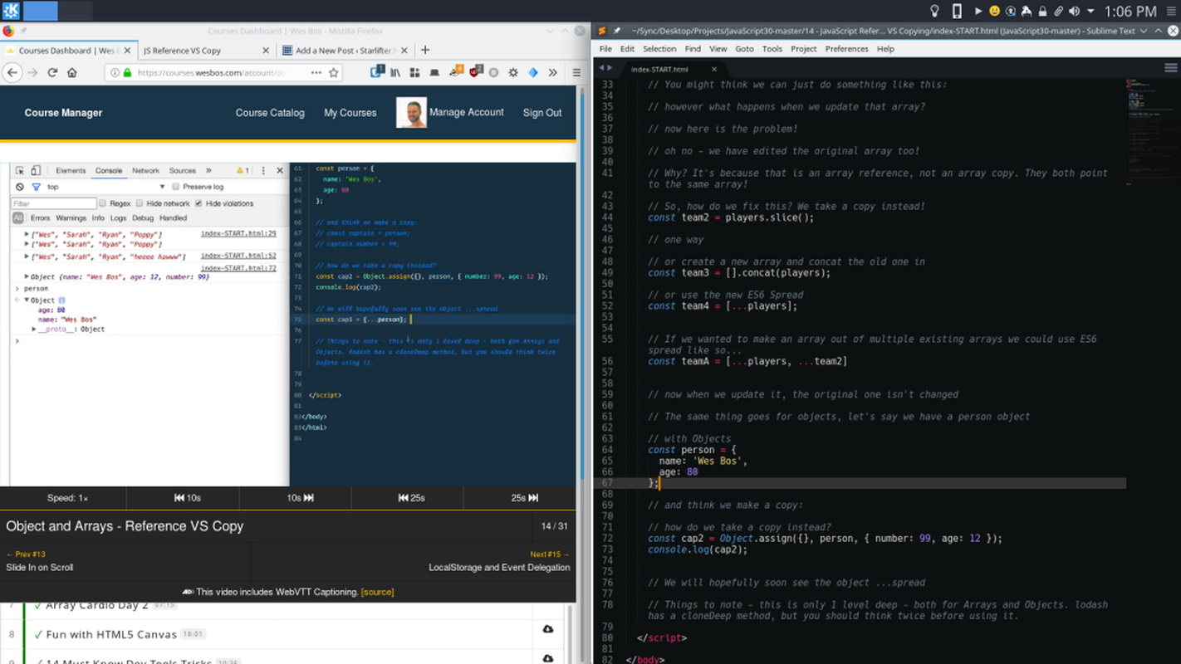Show more DevTools tabs chevron
1181x664 pixels.
click(x=208, y=170)
